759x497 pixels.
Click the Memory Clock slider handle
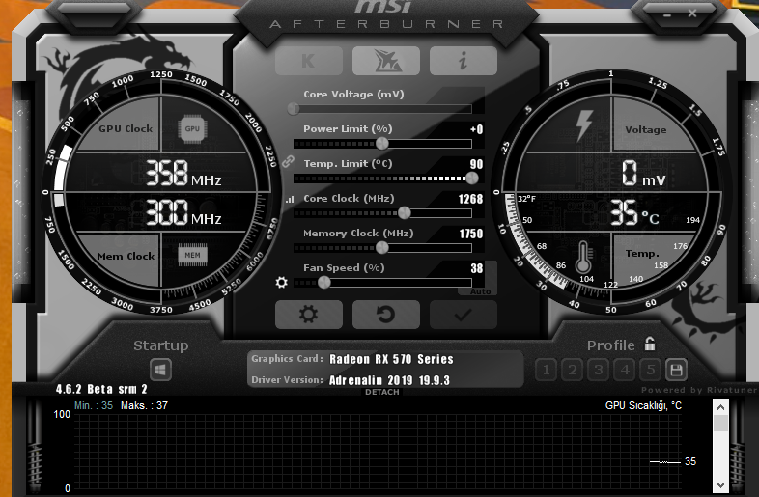tap(382, 247)
